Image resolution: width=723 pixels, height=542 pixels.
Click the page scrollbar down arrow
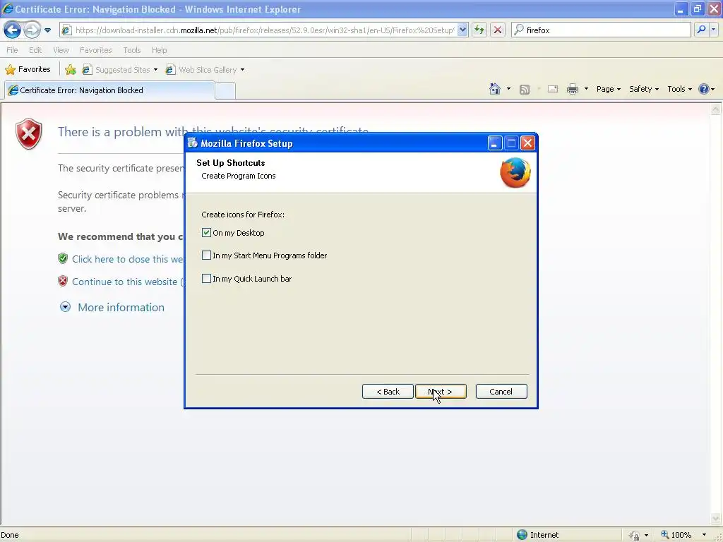pyautogui.click(x=716, y=519)
